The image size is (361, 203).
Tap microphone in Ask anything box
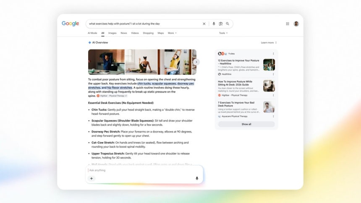(197, 178)
